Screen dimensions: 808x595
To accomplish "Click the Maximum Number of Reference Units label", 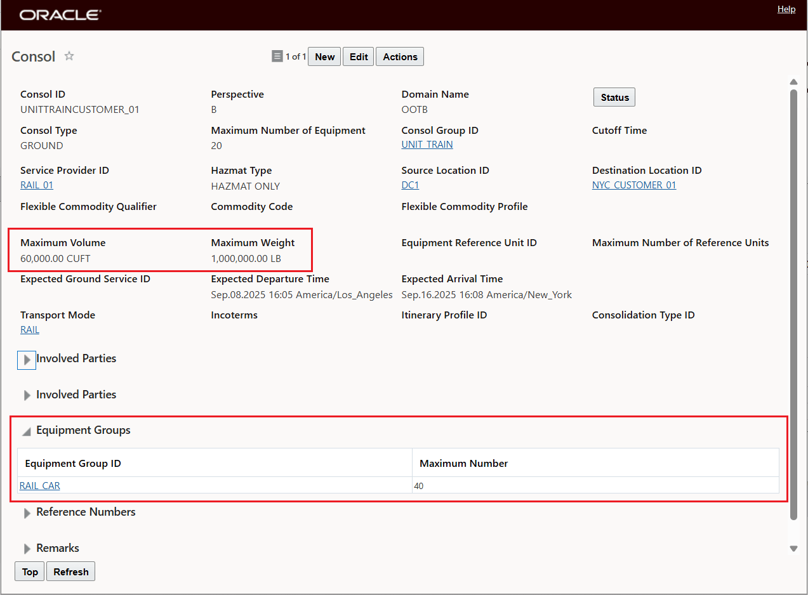I will pyautogui.click(x=680, y=242).
